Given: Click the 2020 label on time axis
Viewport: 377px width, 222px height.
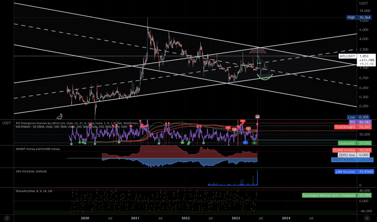Looking at the screenshot, I should (x=85, y=218).
